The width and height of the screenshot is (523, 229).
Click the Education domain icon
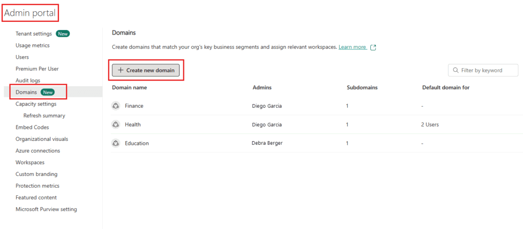coord(115,143)
